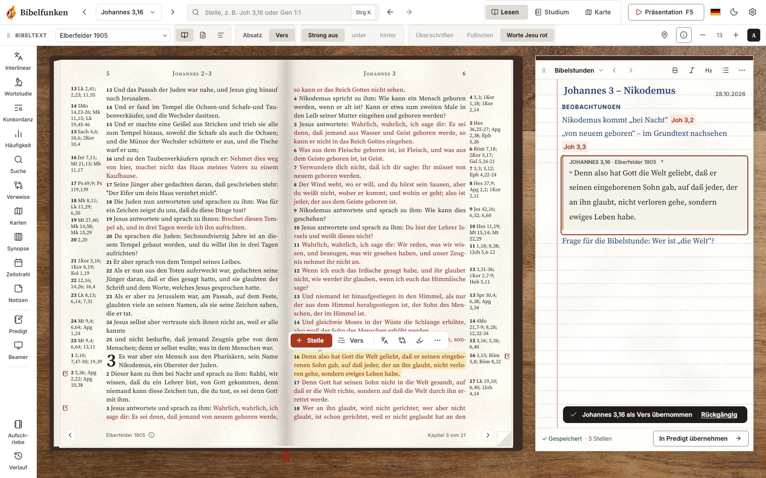
Task: Expand the Elberfelder 1905 translation dropdown
Action: (x=113, y=35)
